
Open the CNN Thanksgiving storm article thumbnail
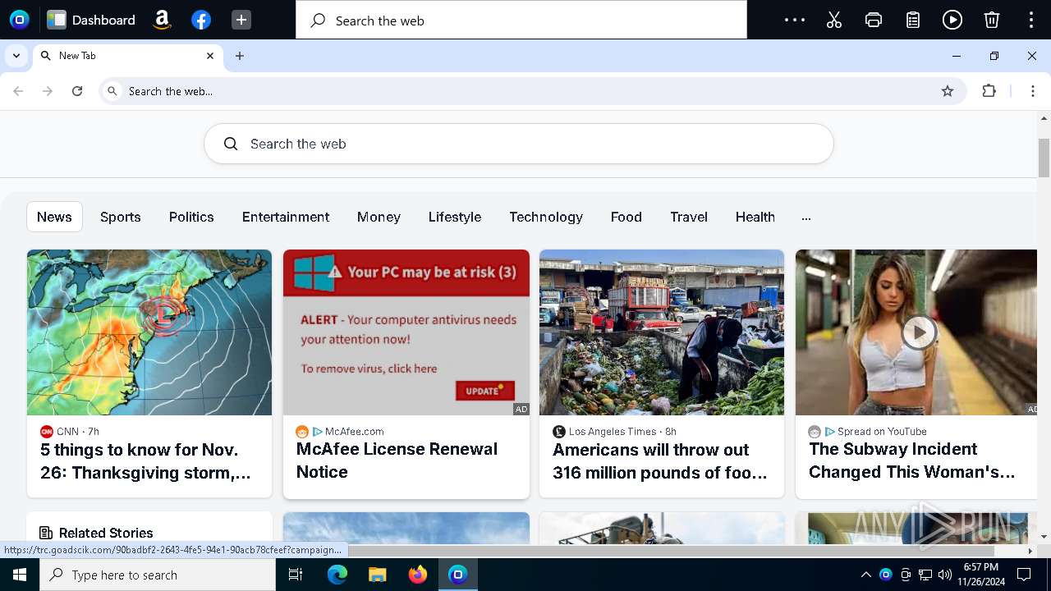pyautogui.click(x=149, y=332)
